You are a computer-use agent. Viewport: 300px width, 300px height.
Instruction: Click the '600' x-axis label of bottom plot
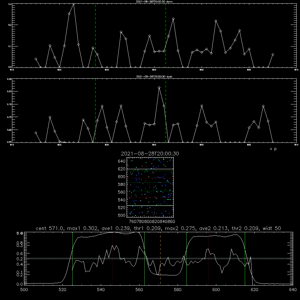coord(216,290)
